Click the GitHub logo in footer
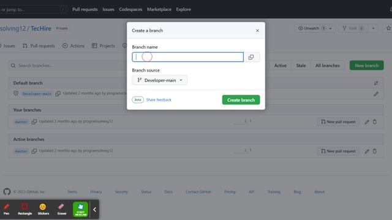This screenshot has width=392, height=220. coord(7,191)
